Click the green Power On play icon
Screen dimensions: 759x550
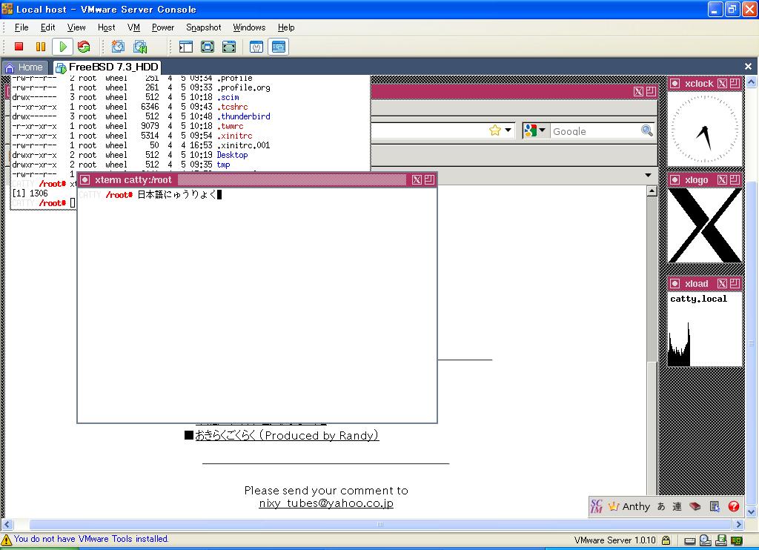pyautogui.click(x=62, y=47)
